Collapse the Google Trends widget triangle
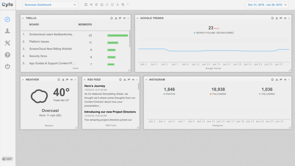295x166 pixels. click(137, 18)
